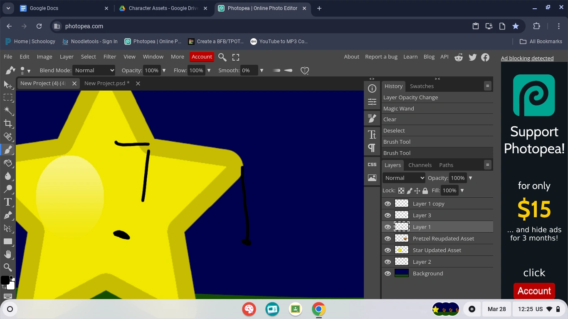Pick the Paint Bucket tool
The height and width of the screenshot is (319, 568).
[x=8, y=162]
